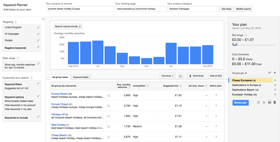Toggle chart view icon next to Columns

pos(181,76)
